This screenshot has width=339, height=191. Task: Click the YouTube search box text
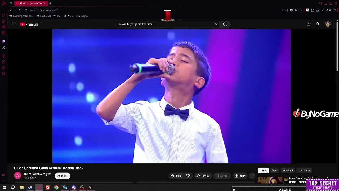pos(135,24)
